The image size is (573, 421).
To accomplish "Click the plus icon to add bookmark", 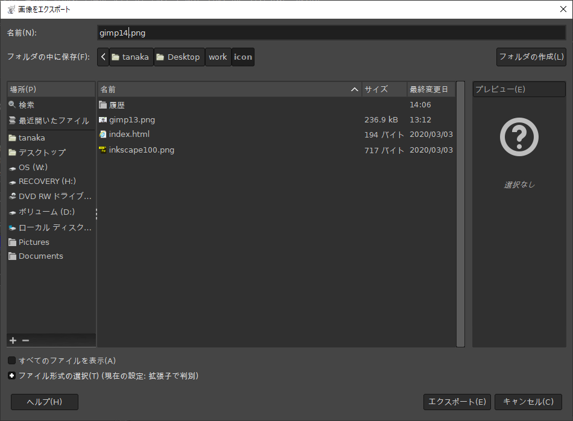I will [13, 340].
